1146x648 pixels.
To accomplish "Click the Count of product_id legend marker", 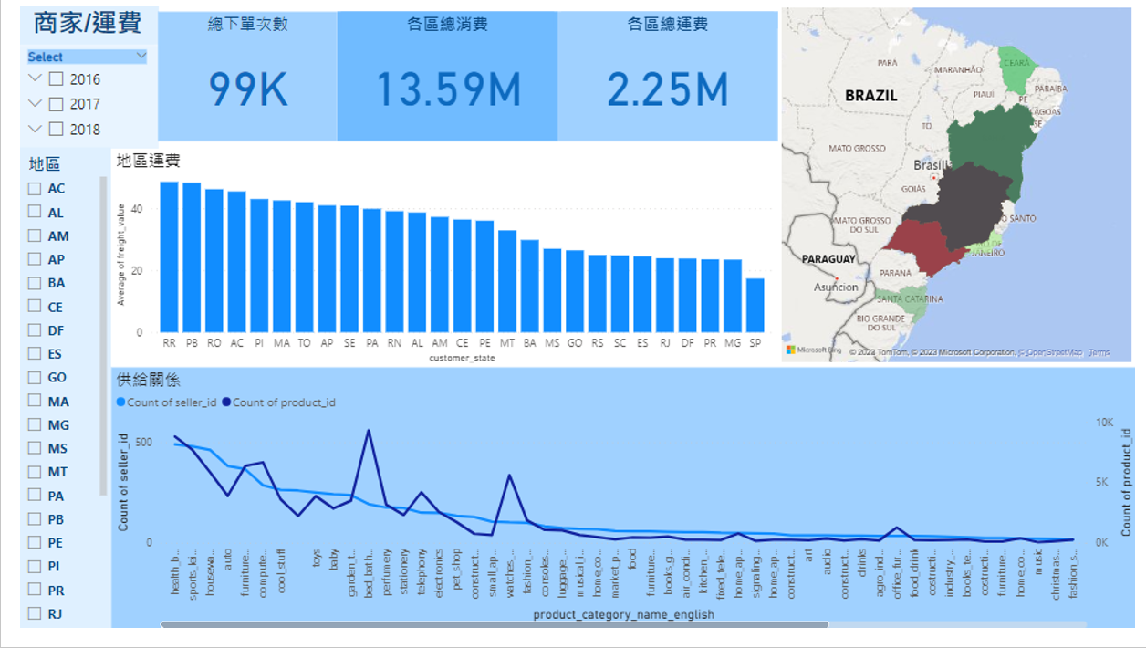I will click(x=227, y=402).
